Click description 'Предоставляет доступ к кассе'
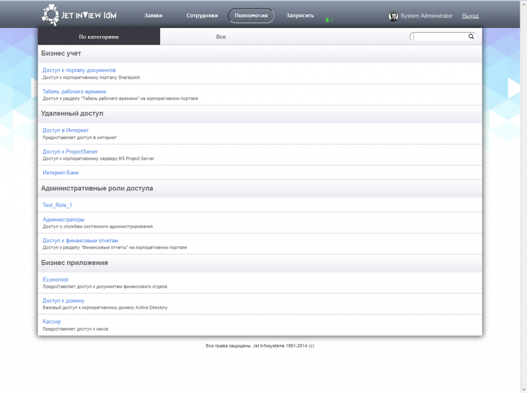The width and height of the screenshot is (527, 393). [75, 329]
